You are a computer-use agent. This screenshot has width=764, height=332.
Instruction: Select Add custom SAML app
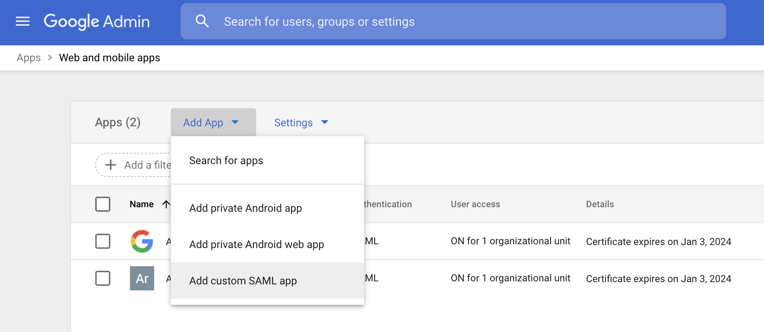243,281
